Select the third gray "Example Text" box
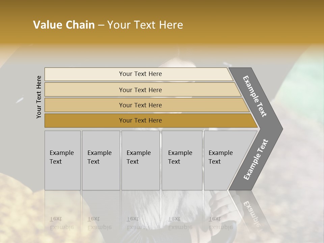The height and width of the screenshot is (243, 324). [x=140, y=160]
